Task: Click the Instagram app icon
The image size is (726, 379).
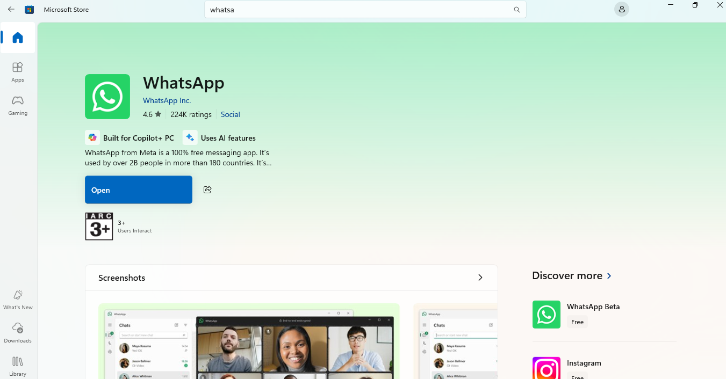Action: tap(547, 368)
